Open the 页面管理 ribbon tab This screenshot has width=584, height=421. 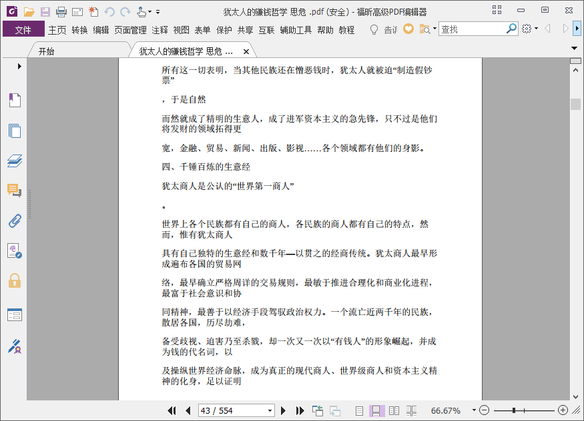coord(130,30)
